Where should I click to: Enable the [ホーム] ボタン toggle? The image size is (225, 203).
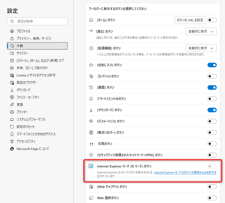coord(212,20)
